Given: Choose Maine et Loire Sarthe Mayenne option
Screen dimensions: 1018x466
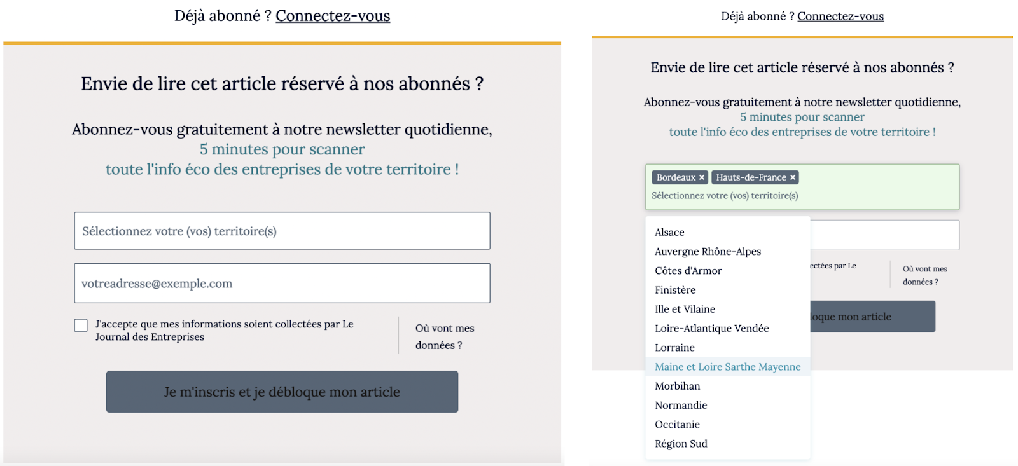Looking at the screenshot, I should pos(728,367).
